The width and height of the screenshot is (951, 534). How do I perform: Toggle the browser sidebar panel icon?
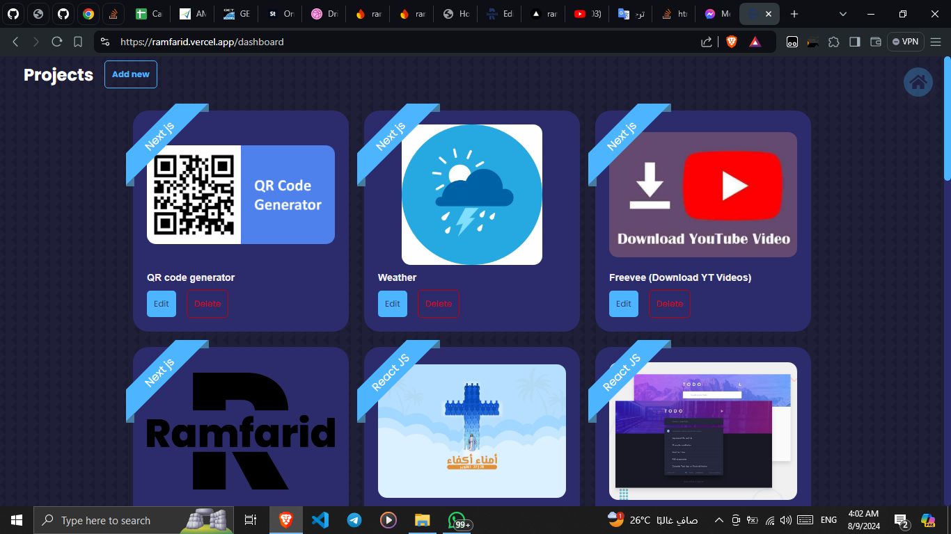tap(854, 42)
